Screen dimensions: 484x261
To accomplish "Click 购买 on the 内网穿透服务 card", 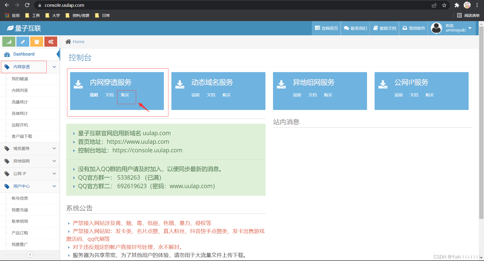I will (x=125, y=95).
